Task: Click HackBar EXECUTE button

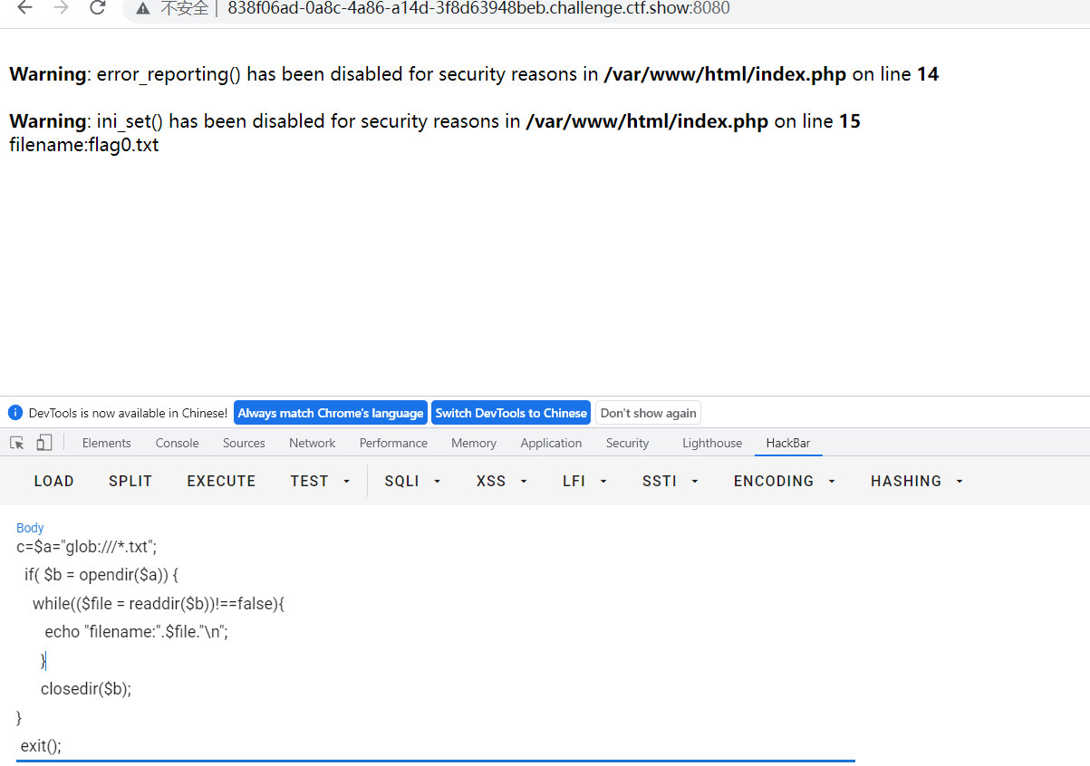Action: pos(221,481)
